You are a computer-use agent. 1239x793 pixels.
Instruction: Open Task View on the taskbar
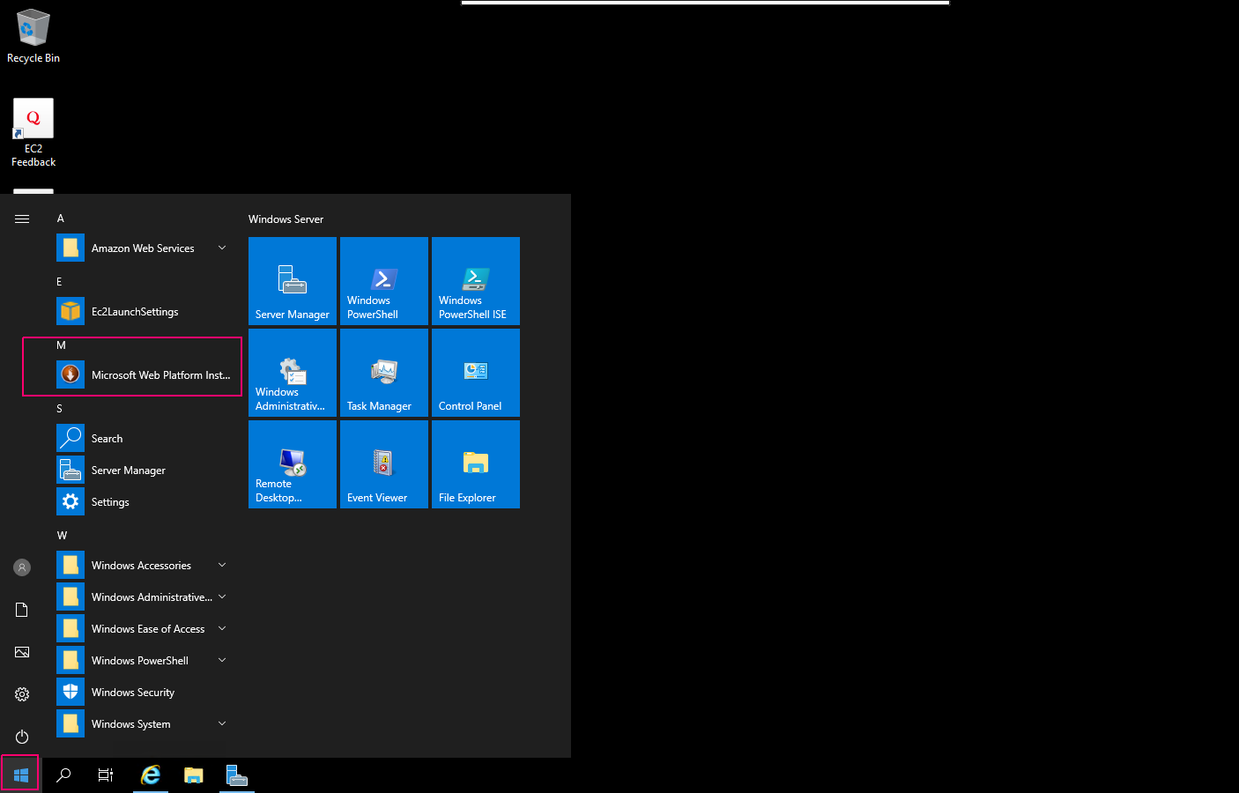pos(106,775)
